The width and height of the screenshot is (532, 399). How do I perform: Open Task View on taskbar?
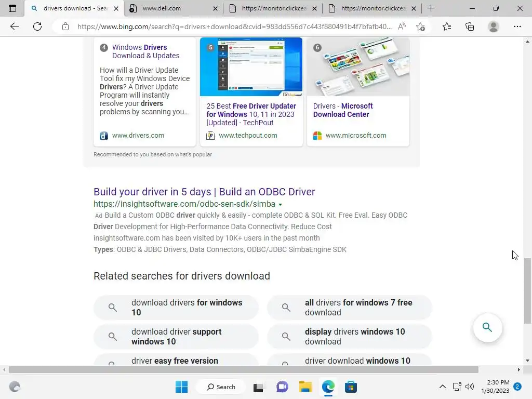(258, 387)
